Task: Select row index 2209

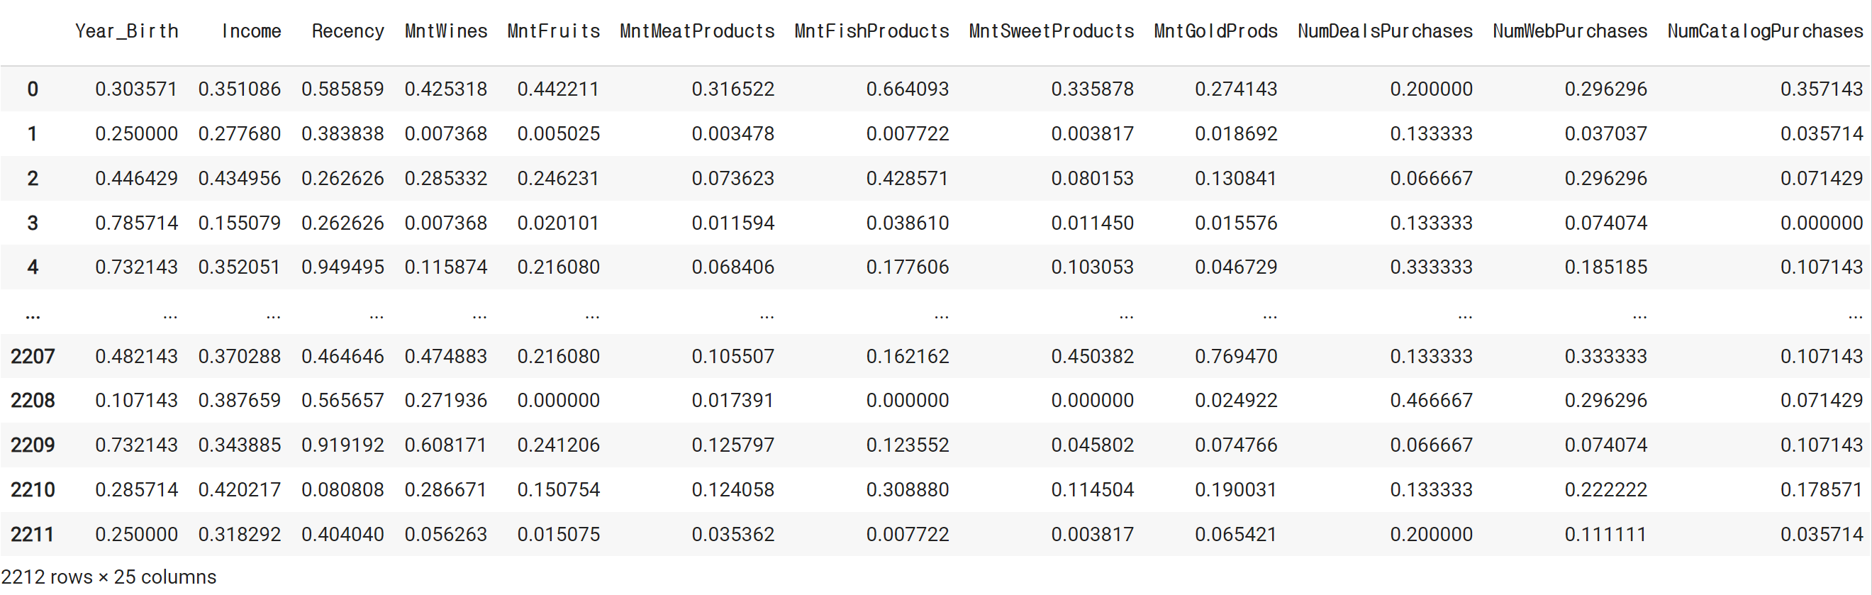Action: coord(33,445)
